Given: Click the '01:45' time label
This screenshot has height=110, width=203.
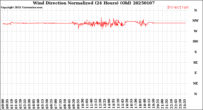Looking at the screenshot, I should (16, 104).
